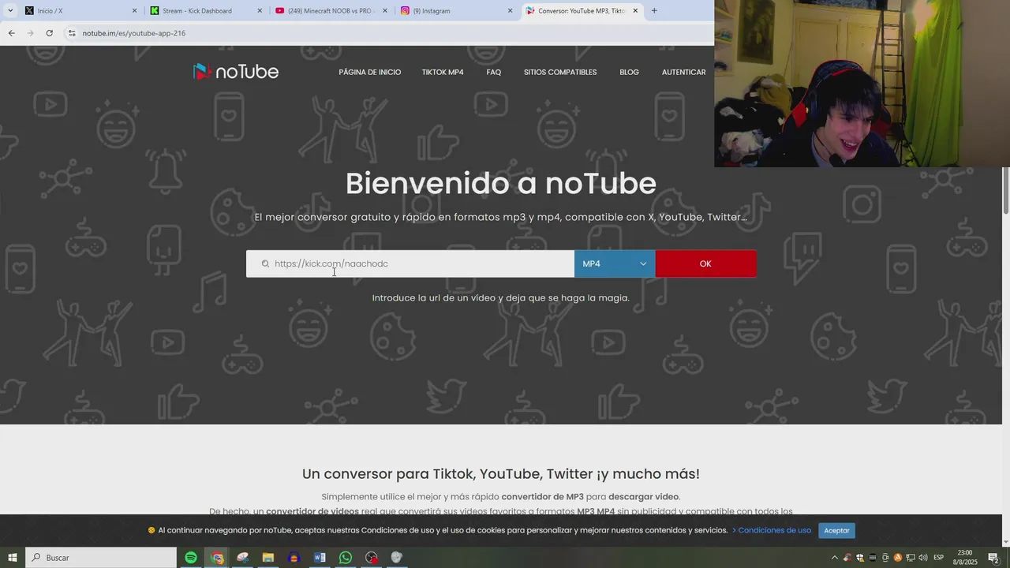
Task: Open the network tray icon
Action: pos(910,558)
